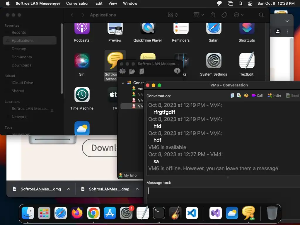
Task: Expand options for second SoftrosLANMes dmg download
Action: click(137, 189)
